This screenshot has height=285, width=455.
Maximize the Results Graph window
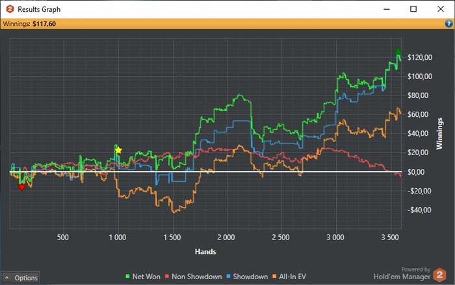click(x=413, y=9)
